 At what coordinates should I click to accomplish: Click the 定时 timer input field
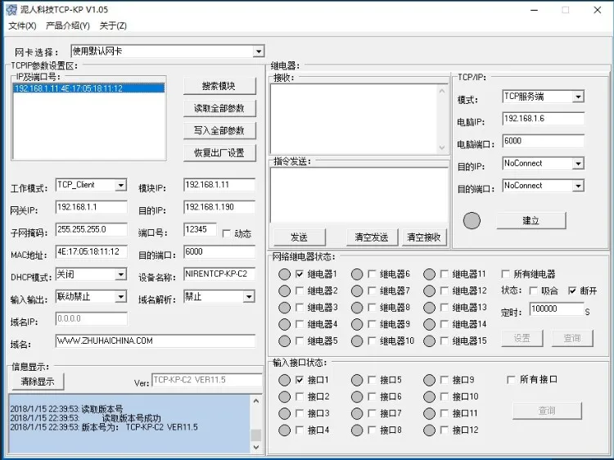tap(557, 309)
